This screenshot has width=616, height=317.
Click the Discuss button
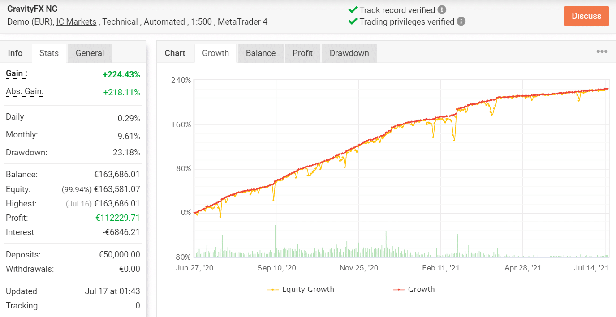point(586,16)
